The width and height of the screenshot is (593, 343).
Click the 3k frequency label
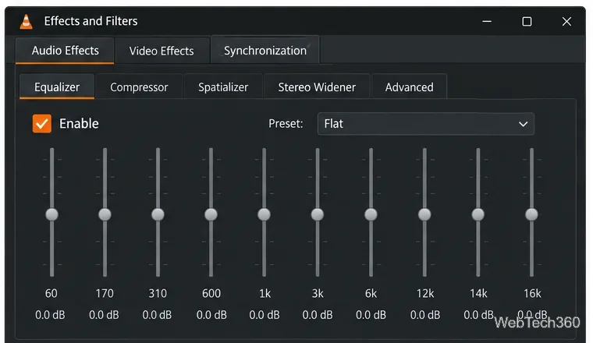click(x=318, y=293)
